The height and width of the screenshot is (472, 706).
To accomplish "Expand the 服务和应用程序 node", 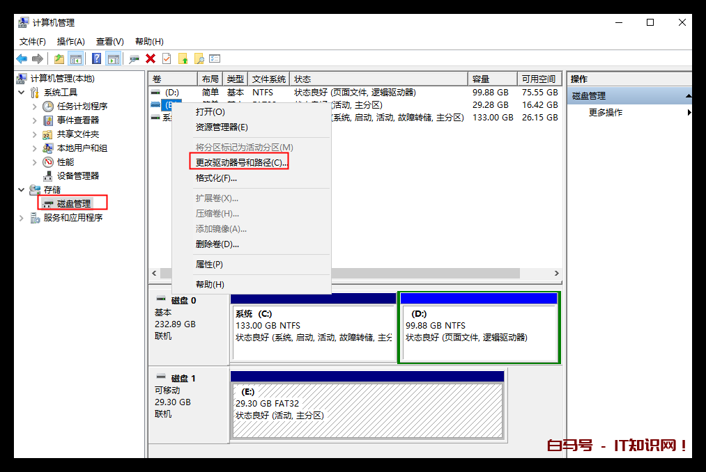I will (x=22, y=218).
